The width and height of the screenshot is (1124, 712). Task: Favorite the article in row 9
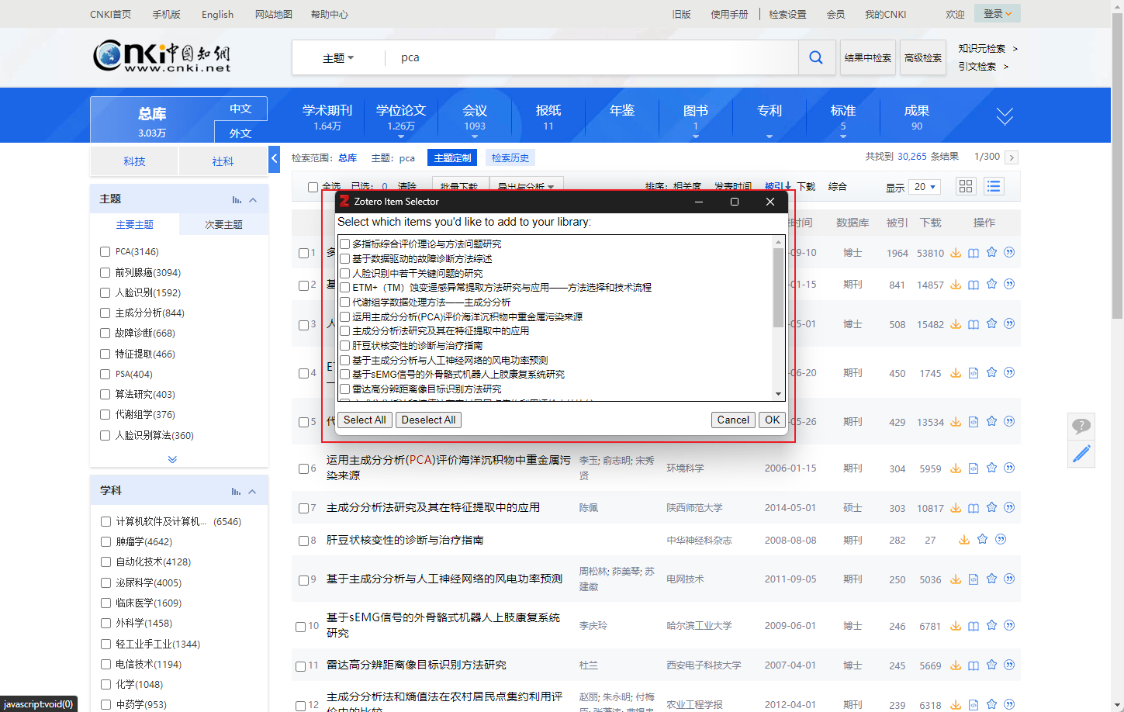click(991, 579)
